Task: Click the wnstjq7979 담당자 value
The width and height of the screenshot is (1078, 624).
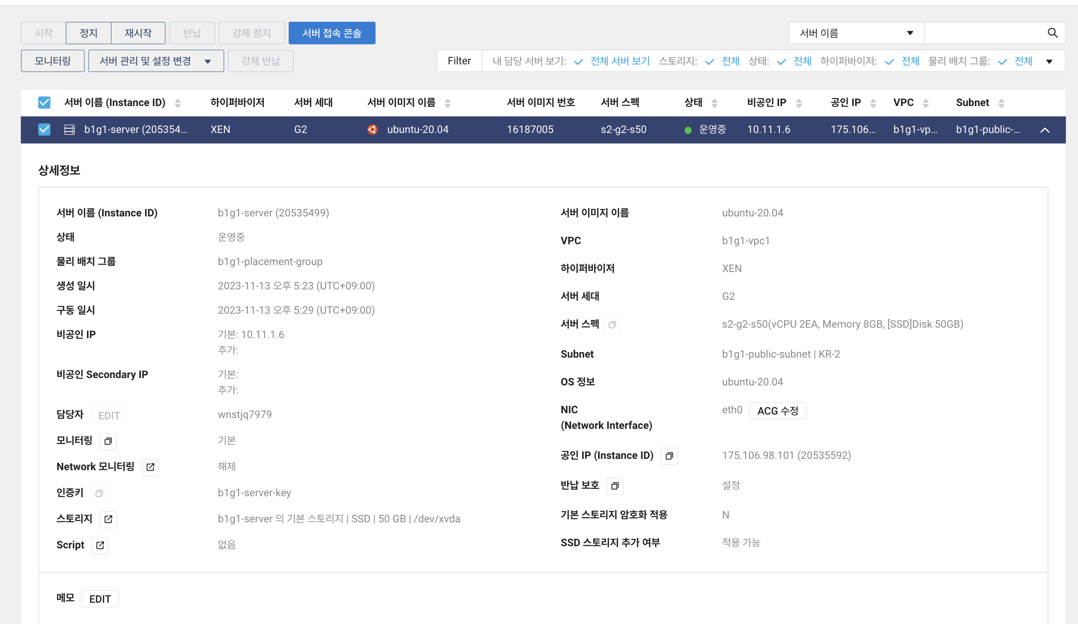Action: click(x=245, y=415)
